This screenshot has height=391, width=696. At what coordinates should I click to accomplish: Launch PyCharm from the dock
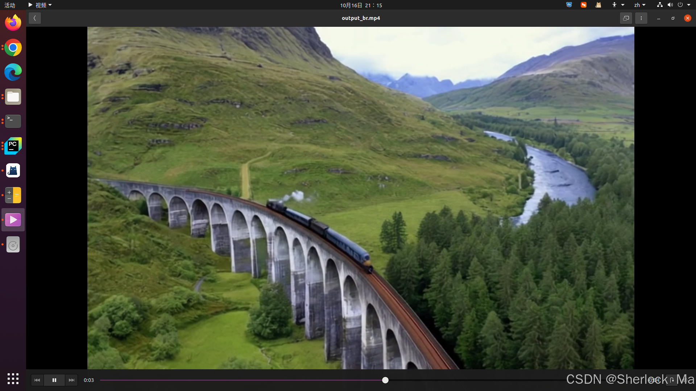(13, 146)
